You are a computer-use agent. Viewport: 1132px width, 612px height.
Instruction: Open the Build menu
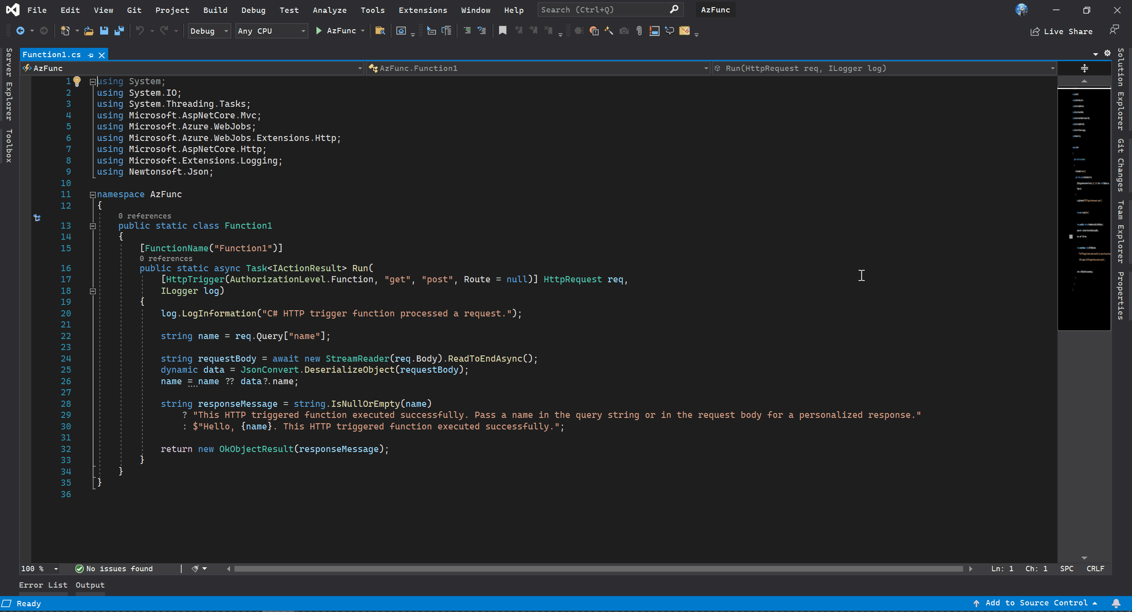(x=215, y=10)
